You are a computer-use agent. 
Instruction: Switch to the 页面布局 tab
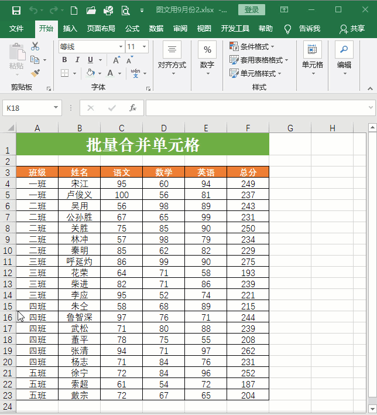coord(101,29)
